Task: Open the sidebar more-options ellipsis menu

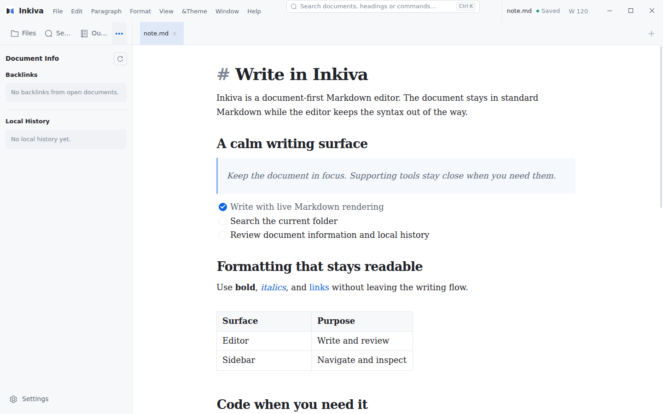Action: coord(119,34)
